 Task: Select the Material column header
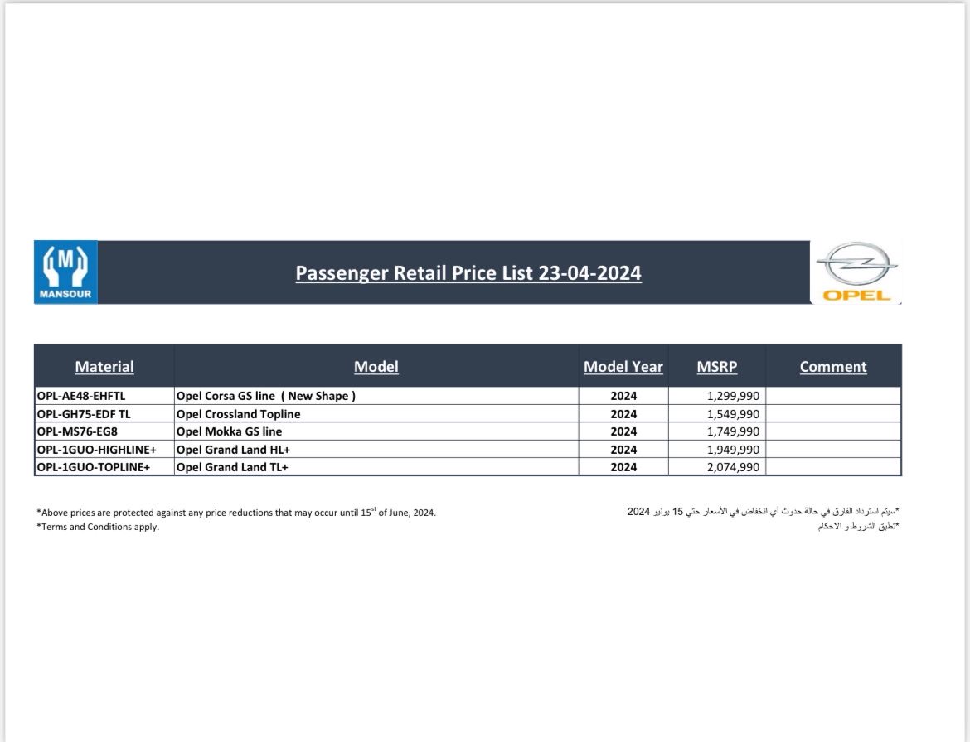click(x=104, y=367)
